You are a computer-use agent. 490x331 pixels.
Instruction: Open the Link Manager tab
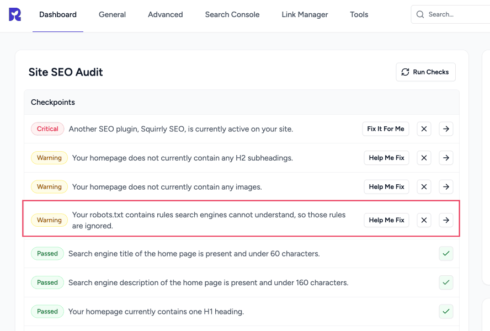click(x=305, y=14)
